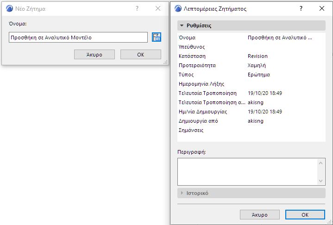Close the Νέο Ζήτημα dialog
The height and width of the screenshot is (225, 333).
click(158, 8)
